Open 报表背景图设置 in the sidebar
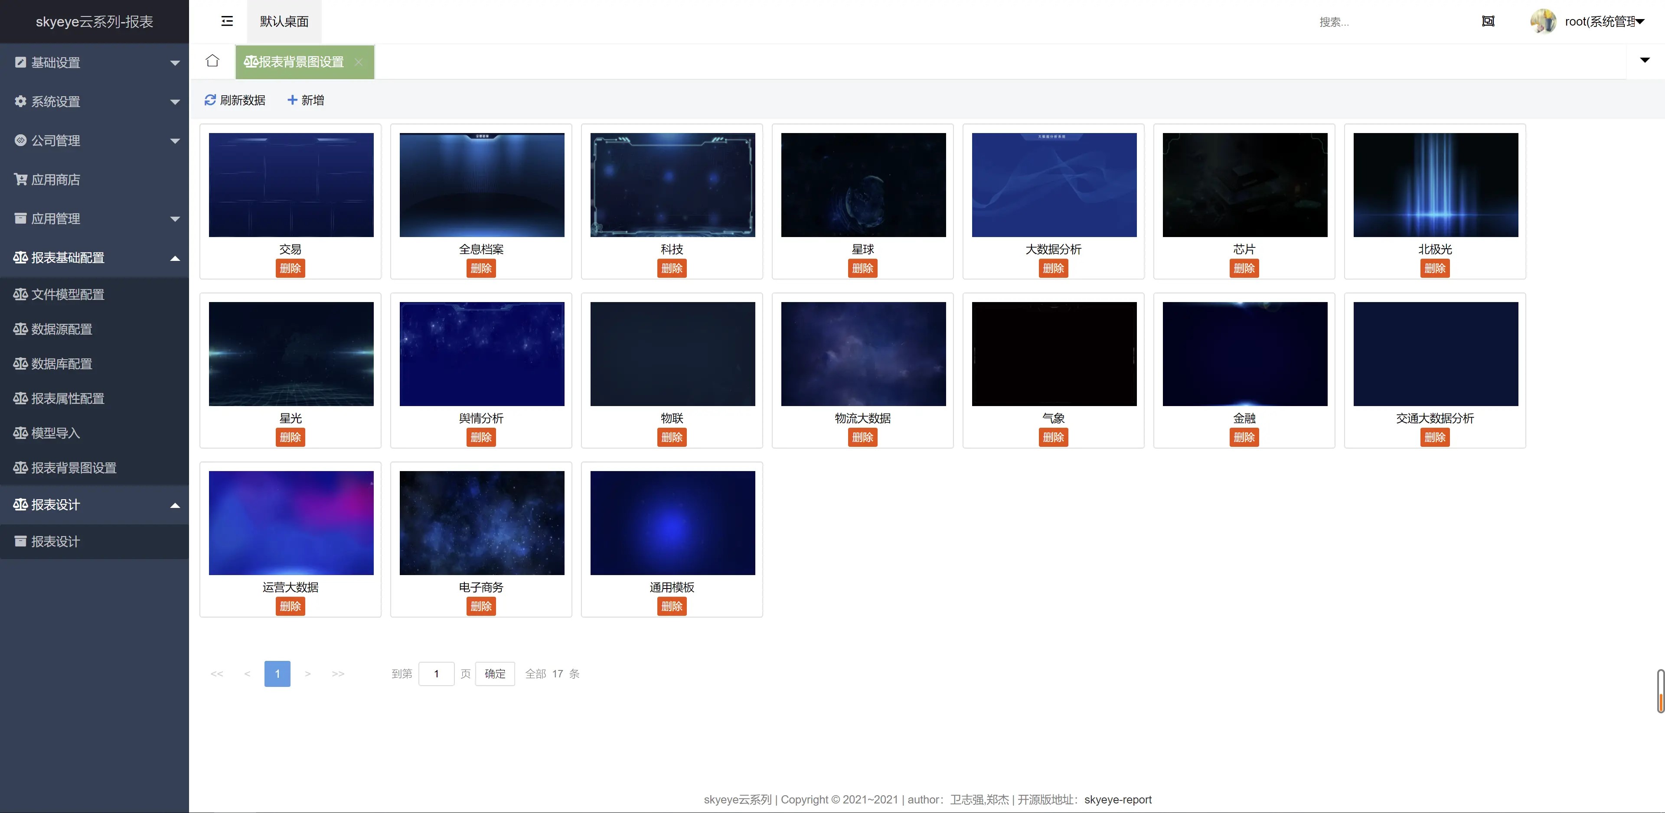The image size is (1665, 813). pos(95,468)
